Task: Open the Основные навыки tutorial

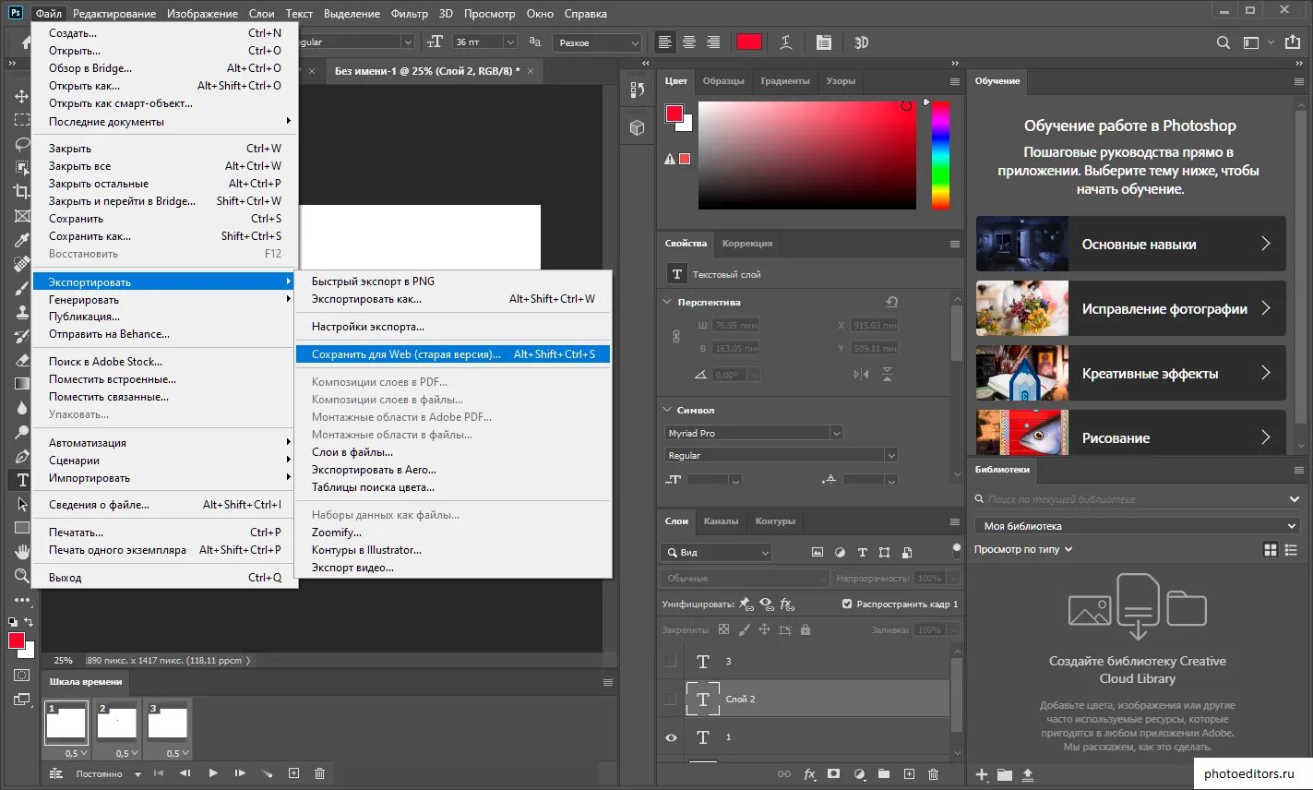Action: (x=1130, y=244)
